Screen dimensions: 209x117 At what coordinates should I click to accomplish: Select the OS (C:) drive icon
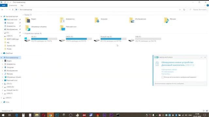coord(27,40)
